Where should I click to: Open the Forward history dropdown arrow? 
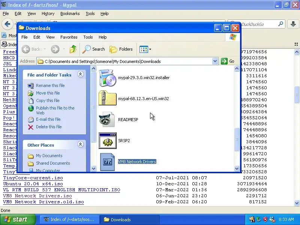pos(64,49)
